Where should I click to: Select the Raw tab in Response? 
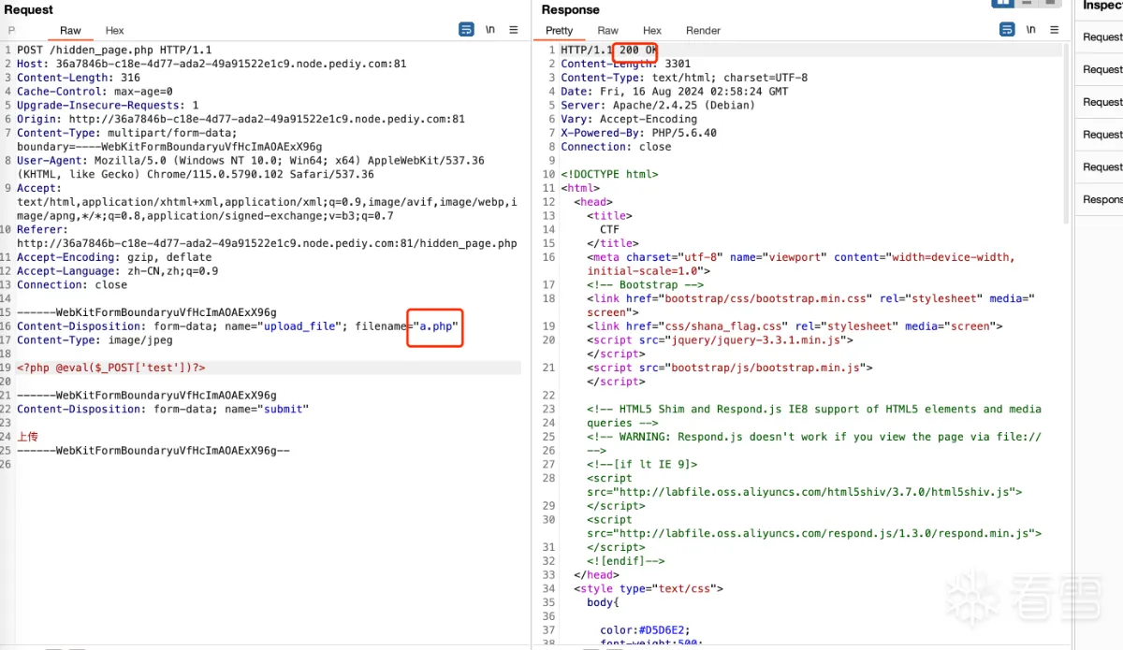tap(608, 31)
